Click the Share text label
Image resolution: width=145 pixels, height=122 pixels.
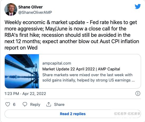coord(59,105)
